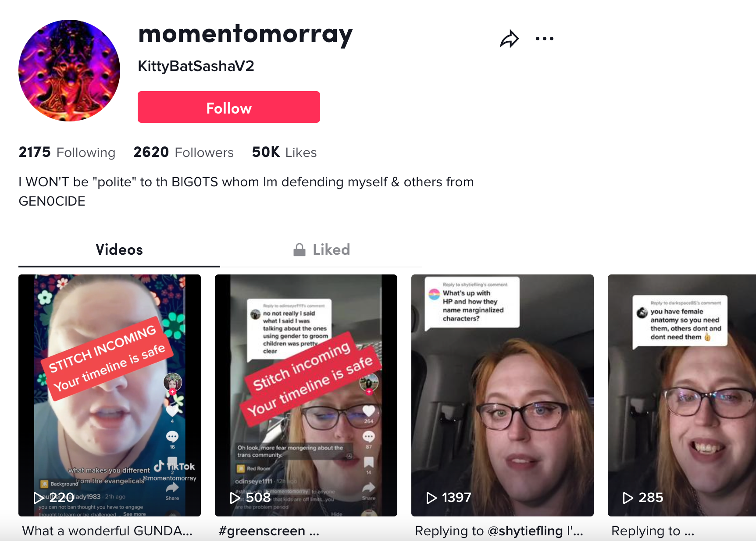Open the greenscreen stitch video thumbnail
The width and height of the screenshot is (756, 541).
click(306, 395)
